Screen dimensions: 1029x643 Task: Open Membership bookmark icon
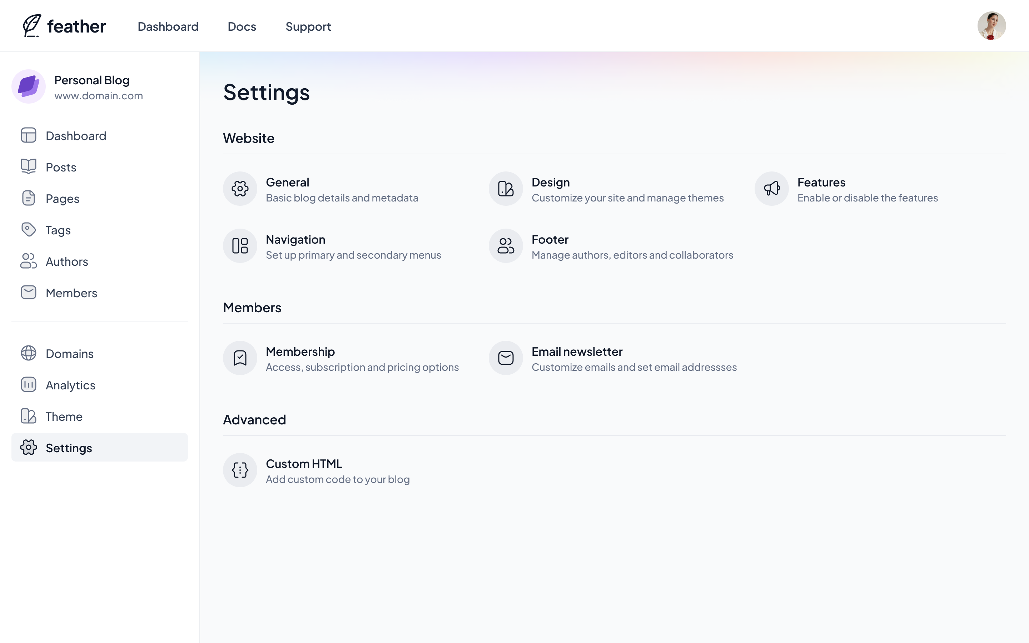tap(240, 358)
